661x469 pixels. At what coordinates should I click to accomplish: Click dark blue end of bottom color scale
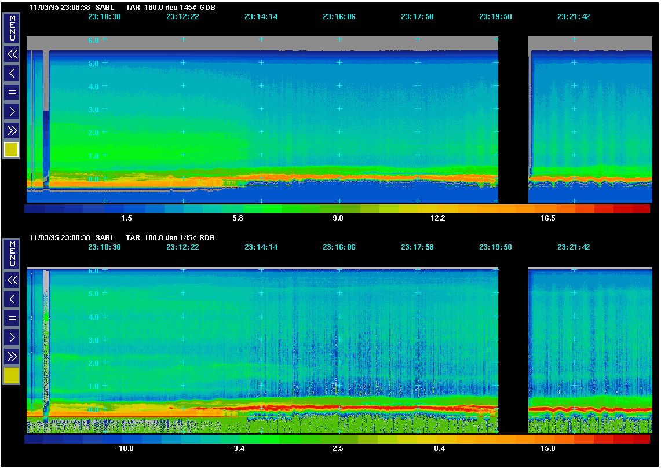click(x=35, y=439)
